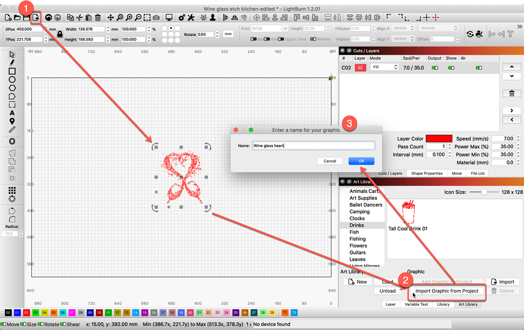Click the red Layer Color swatch

pos(439,139)
